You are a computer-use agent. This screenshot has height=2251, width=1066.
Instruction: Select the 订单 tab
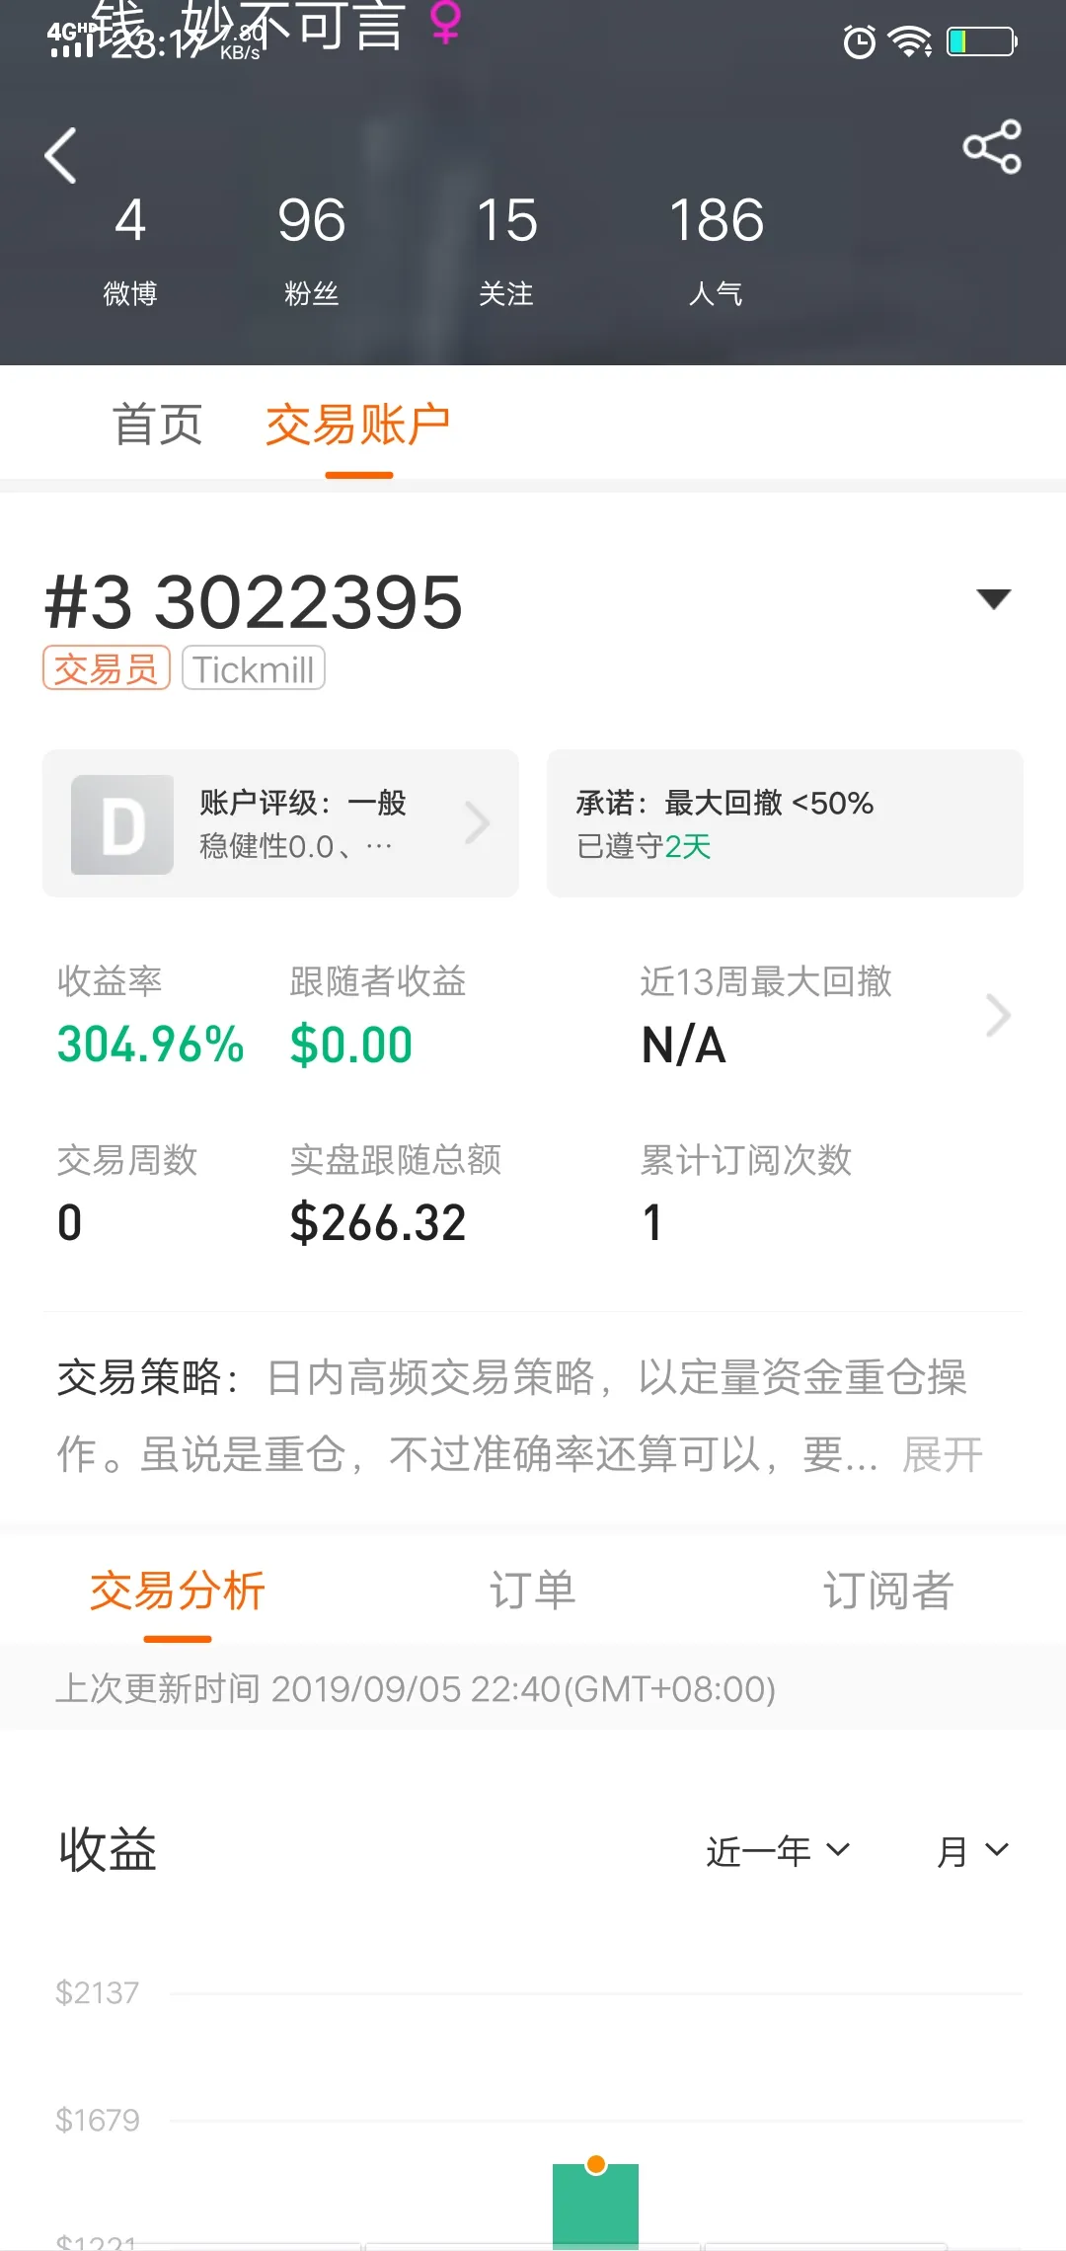coord(533,1591)
